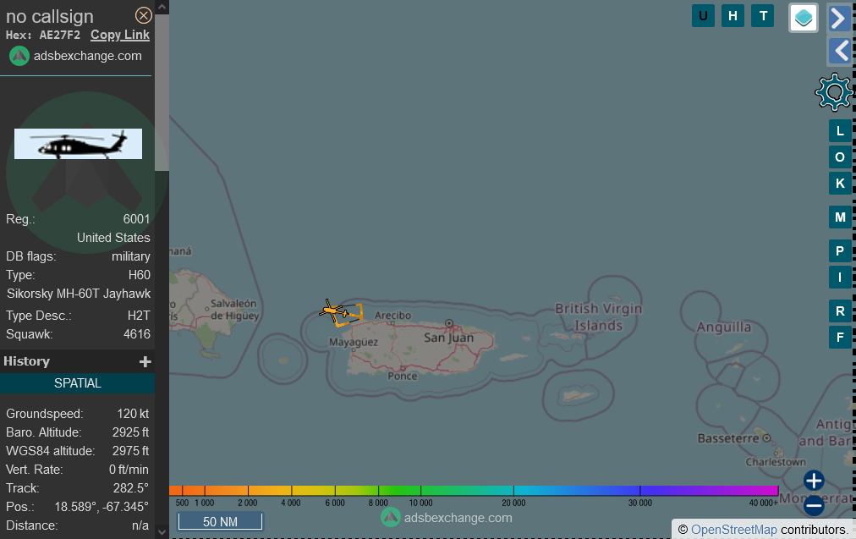Click the left chevron arrow button
Image resolution: width=856 pixels, height=539 pixels.
coord(840,52)
